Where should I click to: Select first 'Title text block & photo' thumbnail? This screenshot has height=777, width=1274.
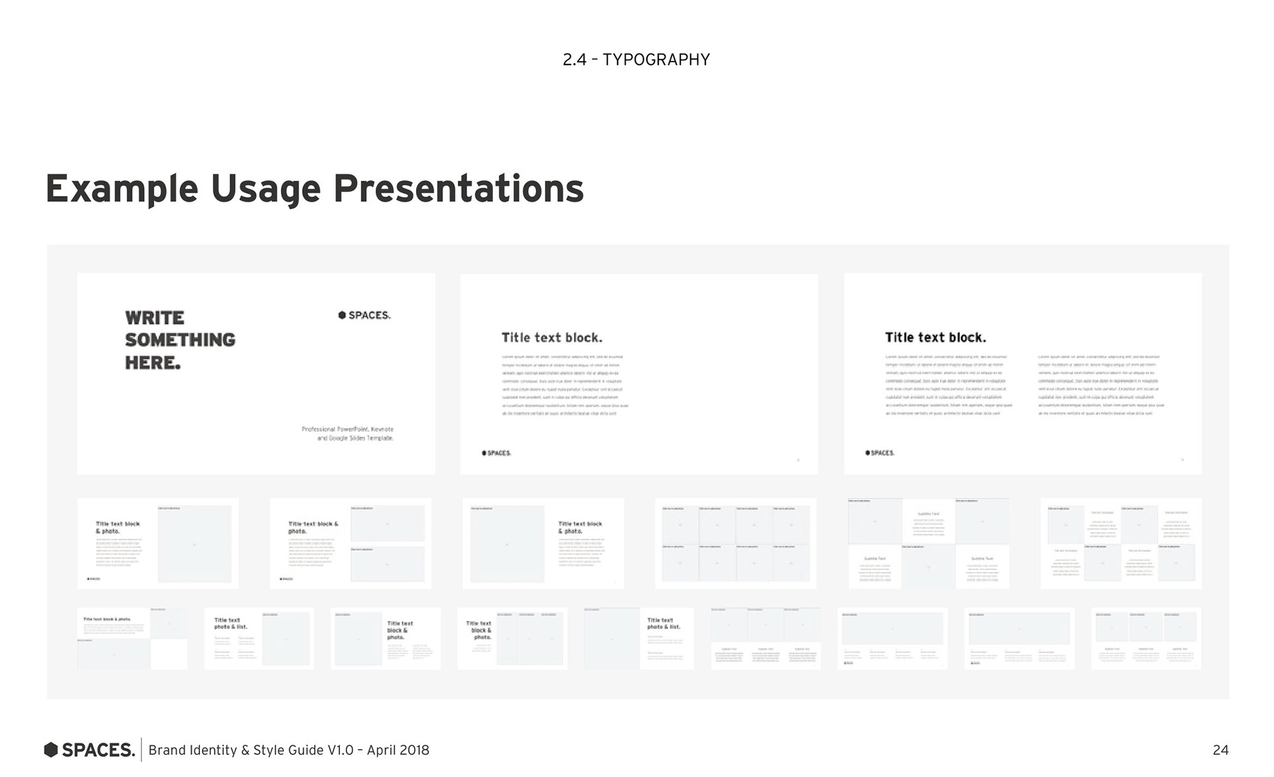point(158,543)
